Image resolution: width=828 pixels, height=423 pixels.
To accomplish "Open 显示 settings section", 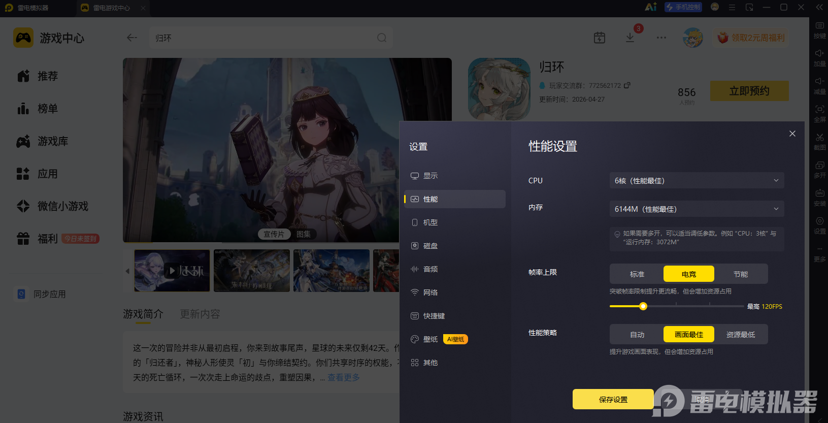I will 455,176.
